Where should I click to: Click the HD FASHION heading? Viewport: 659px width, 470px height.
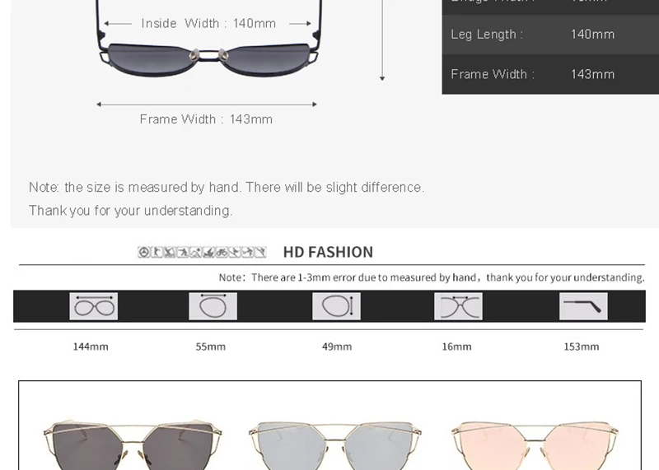pos(328,252)
